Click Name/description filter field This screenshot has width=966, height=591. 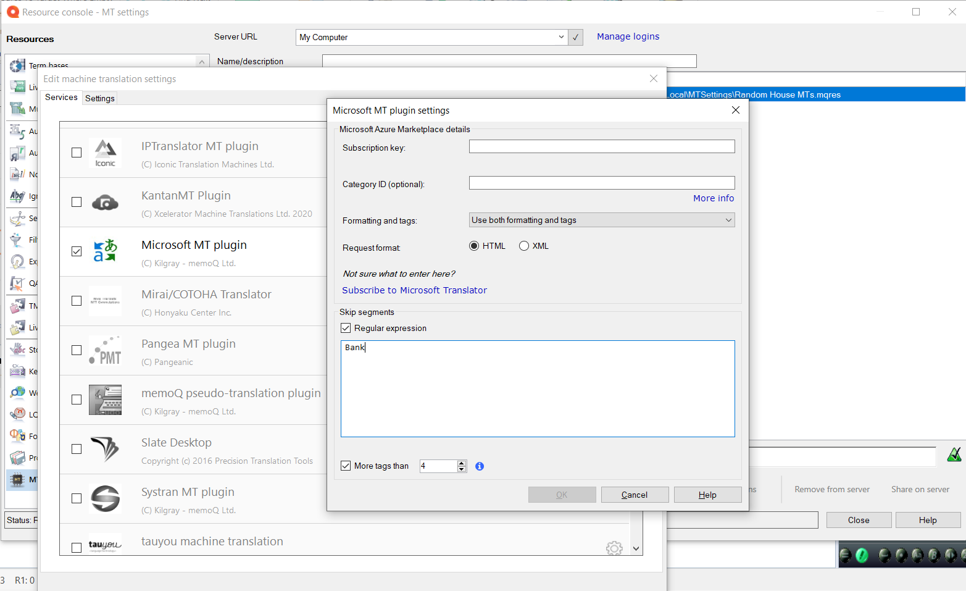[x=509, y=61]
